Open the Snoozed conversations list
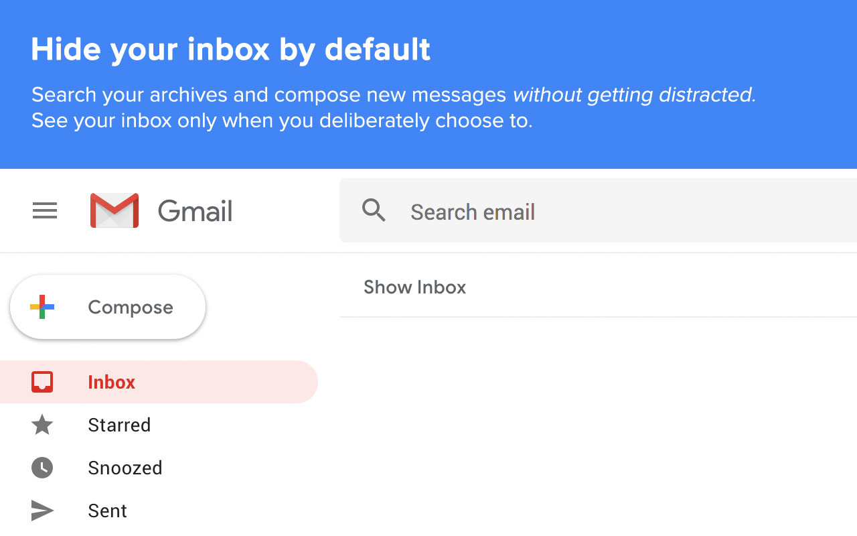 pyautogui.click(x=125, y=468)
